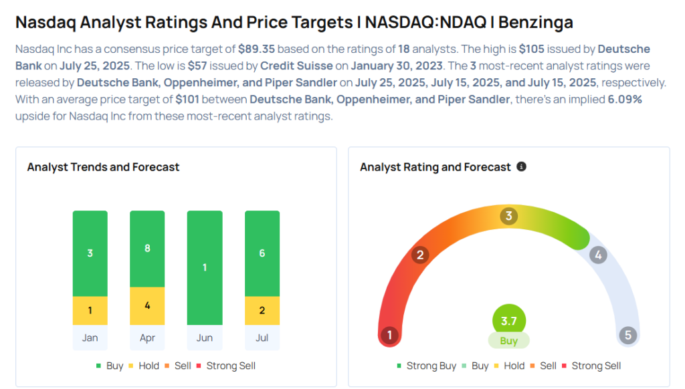Toggle the Buy legend in Analyst Trends chart

pos(110,366)
